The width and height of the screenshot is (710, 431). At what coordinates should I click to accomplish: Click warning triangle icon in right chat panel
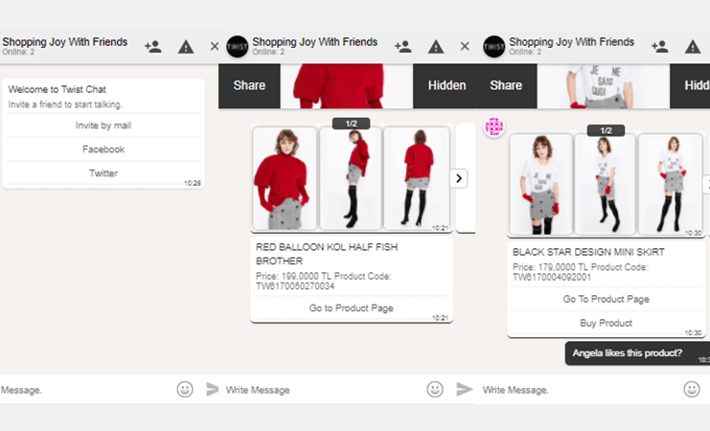(x=693, y=47)
